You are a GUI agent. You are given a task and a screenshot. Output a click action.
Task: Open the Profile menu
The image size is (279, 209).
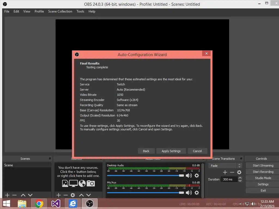[x=39, y=11]
